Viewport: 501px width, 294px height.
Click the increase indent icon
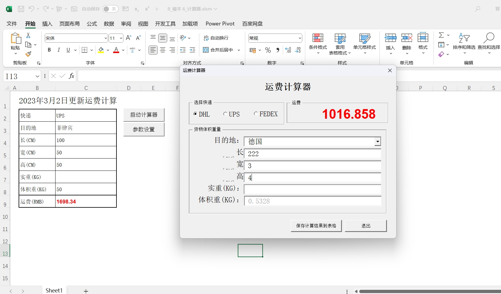pyautogui.click(x=192, y=50)
